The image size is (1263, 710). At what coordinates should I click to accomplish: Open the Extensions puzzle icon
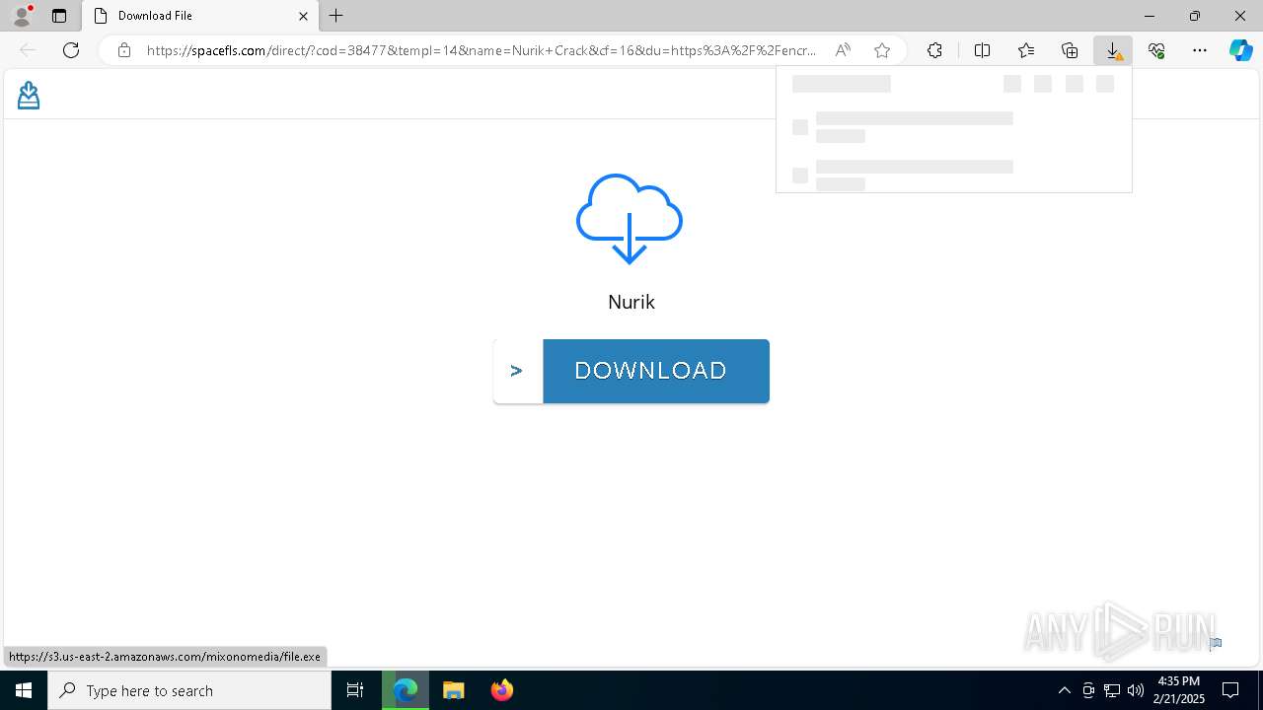pyautogui.click(x=934, y=50)
